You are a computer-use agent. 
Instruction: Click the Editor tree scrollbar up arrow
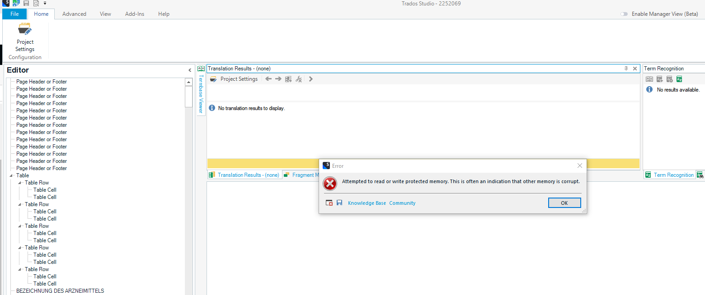coord(189,82)
